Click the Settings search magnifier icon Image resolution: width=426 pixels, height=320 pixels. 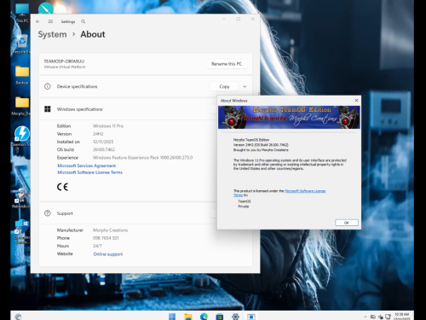pos(83,21)
